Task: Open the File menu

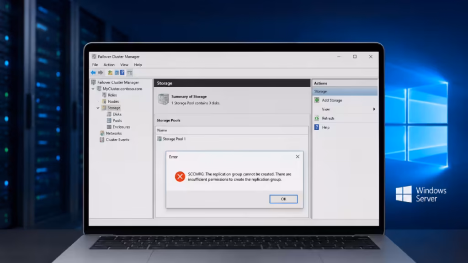Action: [95, 65]
